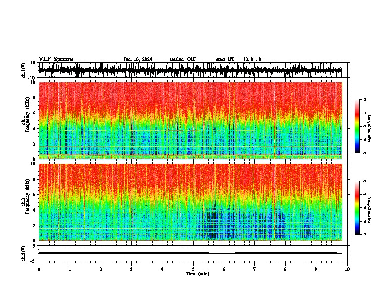Click the "-7" label below ch.2 colorbar
The image size is (391, 302).
click(364, 234)
